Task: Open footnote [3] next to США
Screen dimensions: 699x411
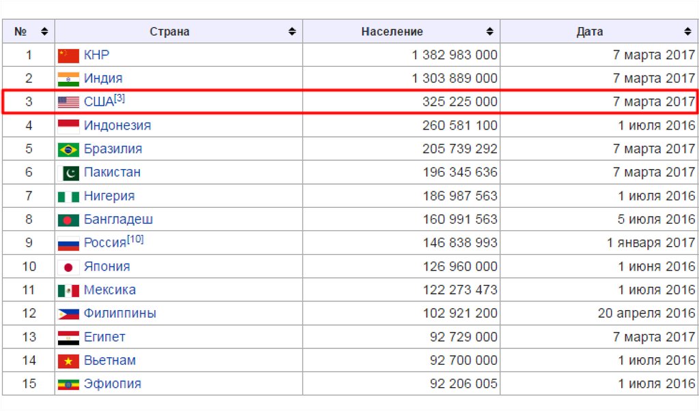Action: pyautogui.click(x=119, y=99)
